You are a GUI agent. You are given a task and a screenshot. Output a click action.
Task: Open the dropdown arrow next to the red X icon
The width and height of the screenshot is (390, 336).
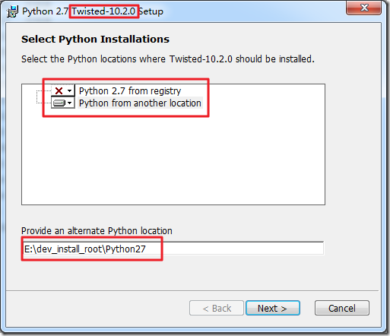pos(70,90)
